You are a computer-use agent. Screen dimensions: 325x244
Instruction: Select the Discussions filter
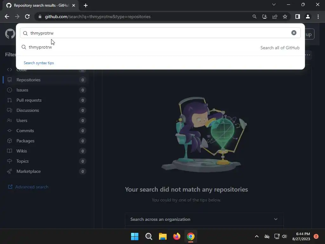pyautogui.click(x=46, y=110)
